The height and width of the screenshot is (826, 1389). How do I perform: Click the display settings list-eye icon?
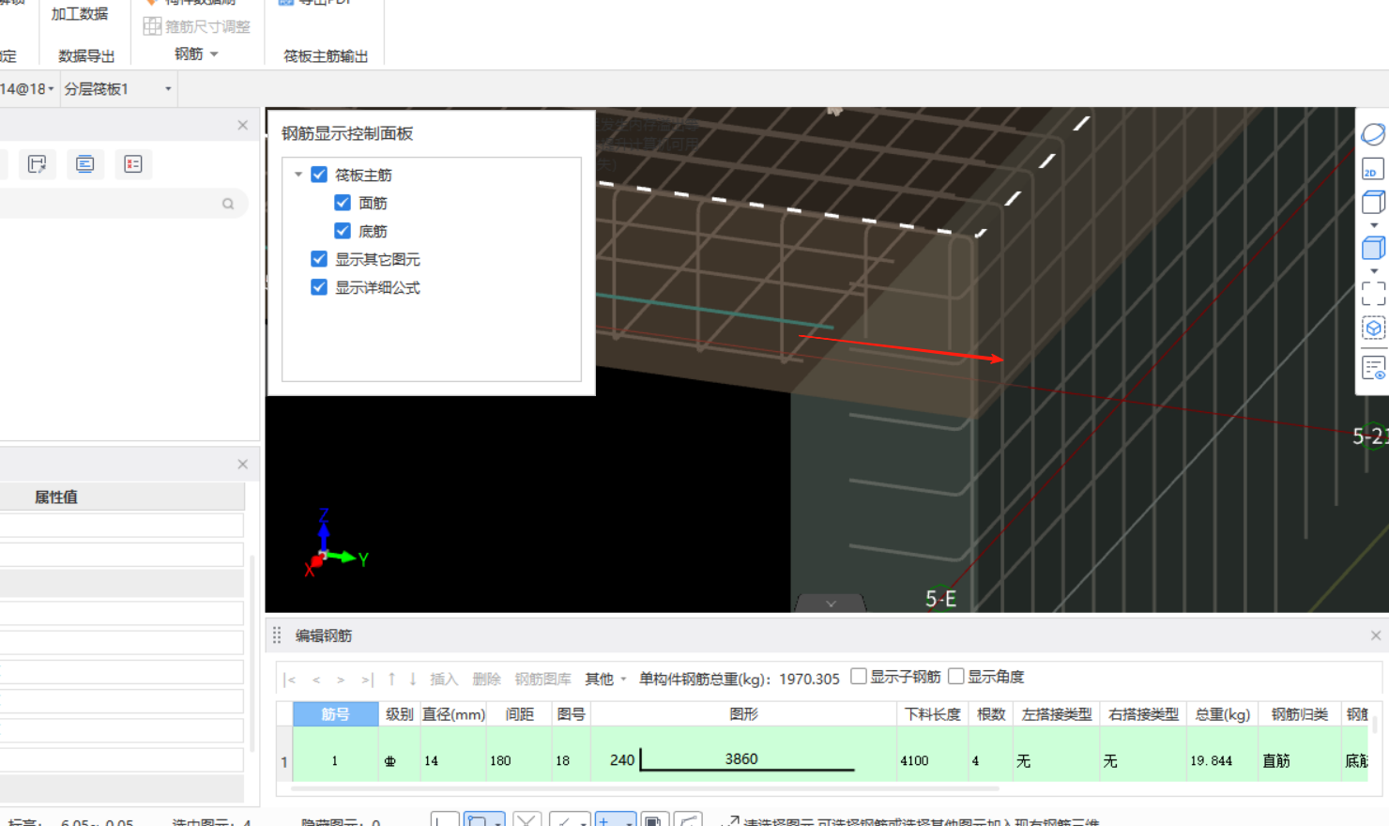1373,369
